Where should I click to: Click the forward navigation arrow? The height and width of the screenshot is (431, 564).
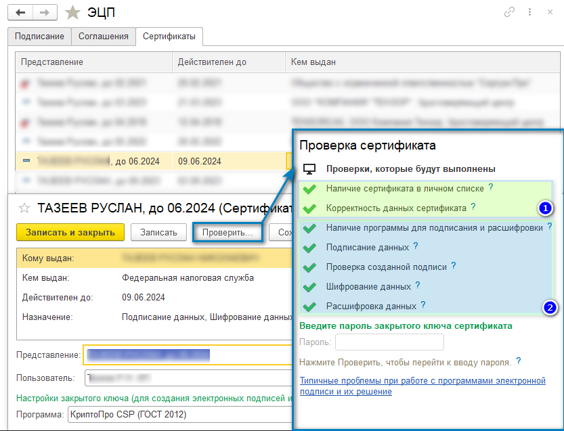[x=45, y=12]
